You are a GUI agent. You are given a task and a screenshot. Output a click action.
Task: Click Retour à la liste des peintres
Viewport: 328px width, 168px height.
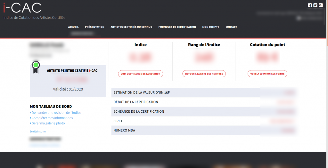[204, 74]
